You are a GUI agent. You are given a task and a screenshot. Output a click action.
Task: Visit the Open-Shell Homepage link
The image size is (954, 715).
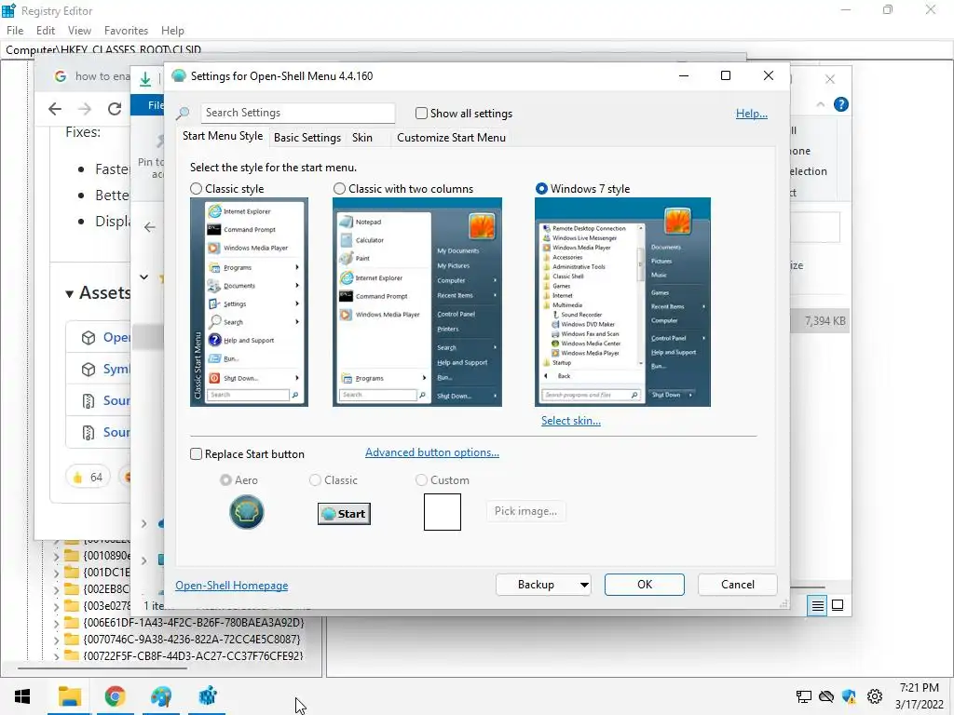(x=232, y=586)
